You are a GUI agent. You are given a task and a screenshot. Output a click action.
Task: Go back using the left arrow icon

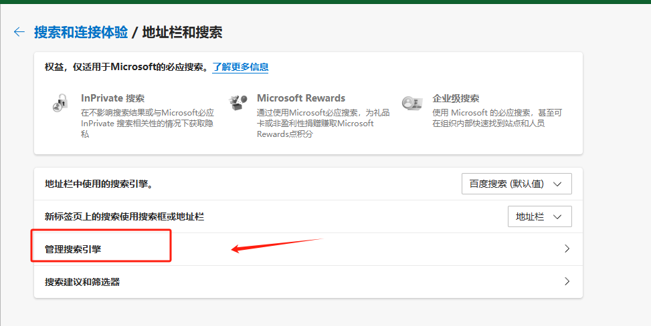[x=19, y=32]
